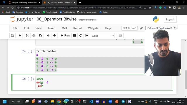Open the Cell menu
187x105 pixels.
(x=64, y=28)
